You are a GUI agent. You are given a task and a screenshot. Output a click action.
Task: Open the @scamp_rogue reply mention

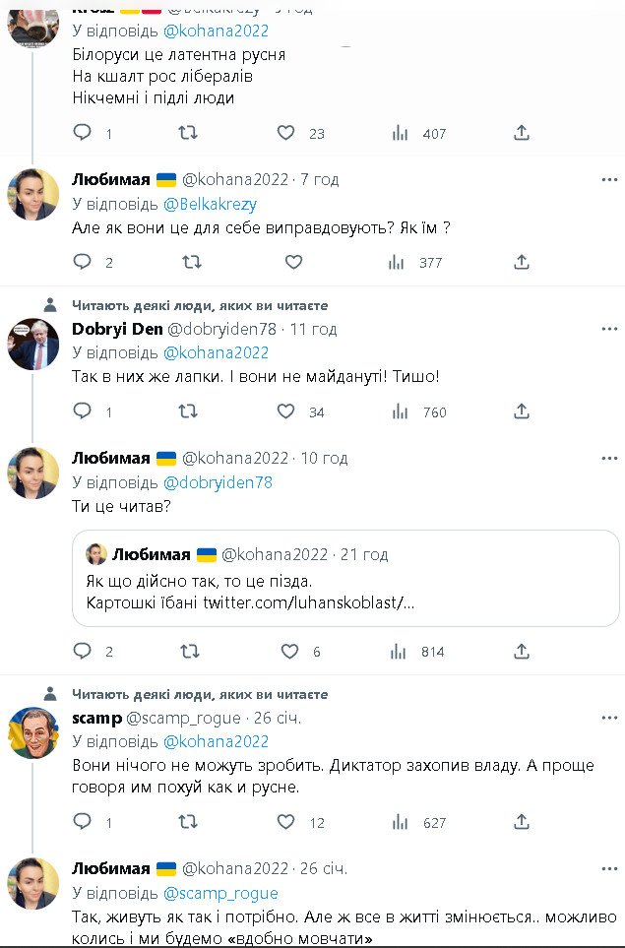click(220, 893)
